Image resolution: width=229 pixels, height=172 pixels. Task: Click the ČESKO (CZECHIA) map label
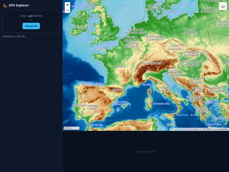tap(175, 48)
